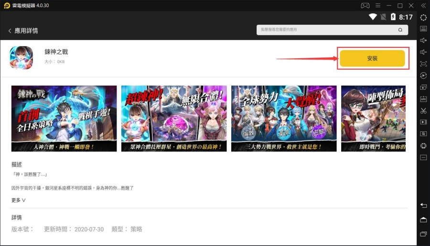Tap the Android recent apps button
The height and width of the screenshot is (246, 430).
point(423,234)
